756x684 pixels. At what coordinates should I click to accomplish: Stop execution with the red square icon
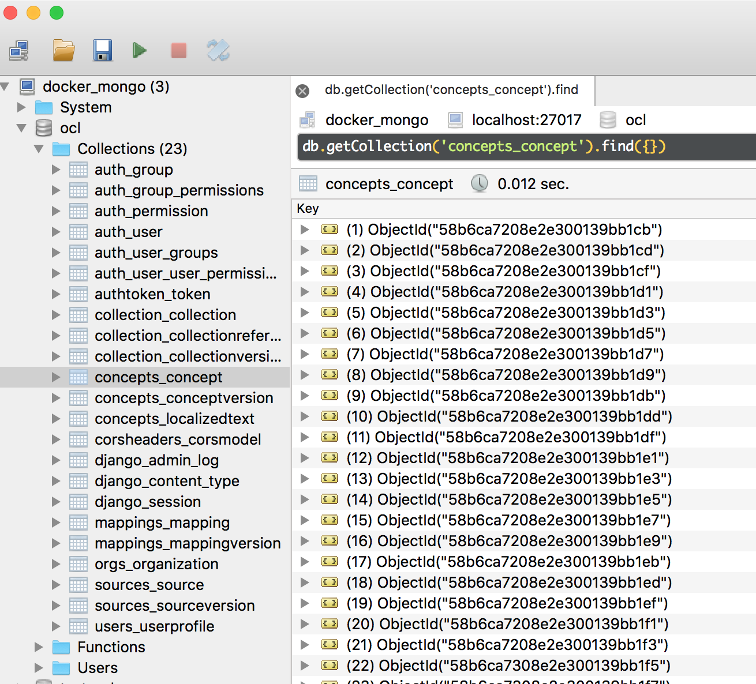pos(179,51)
